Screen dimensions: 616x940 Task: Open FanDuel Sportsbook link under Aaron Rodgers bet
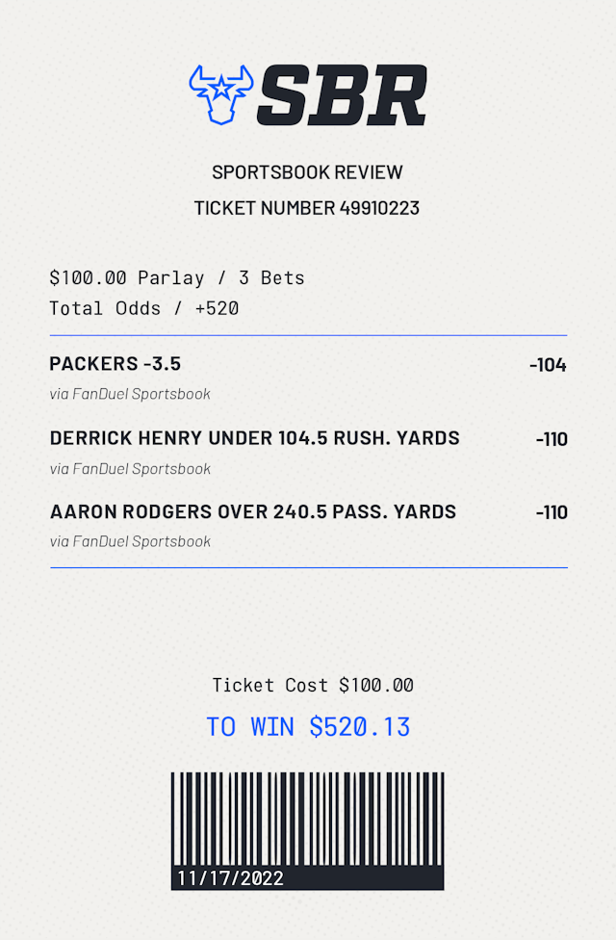(x=130, y=541)
